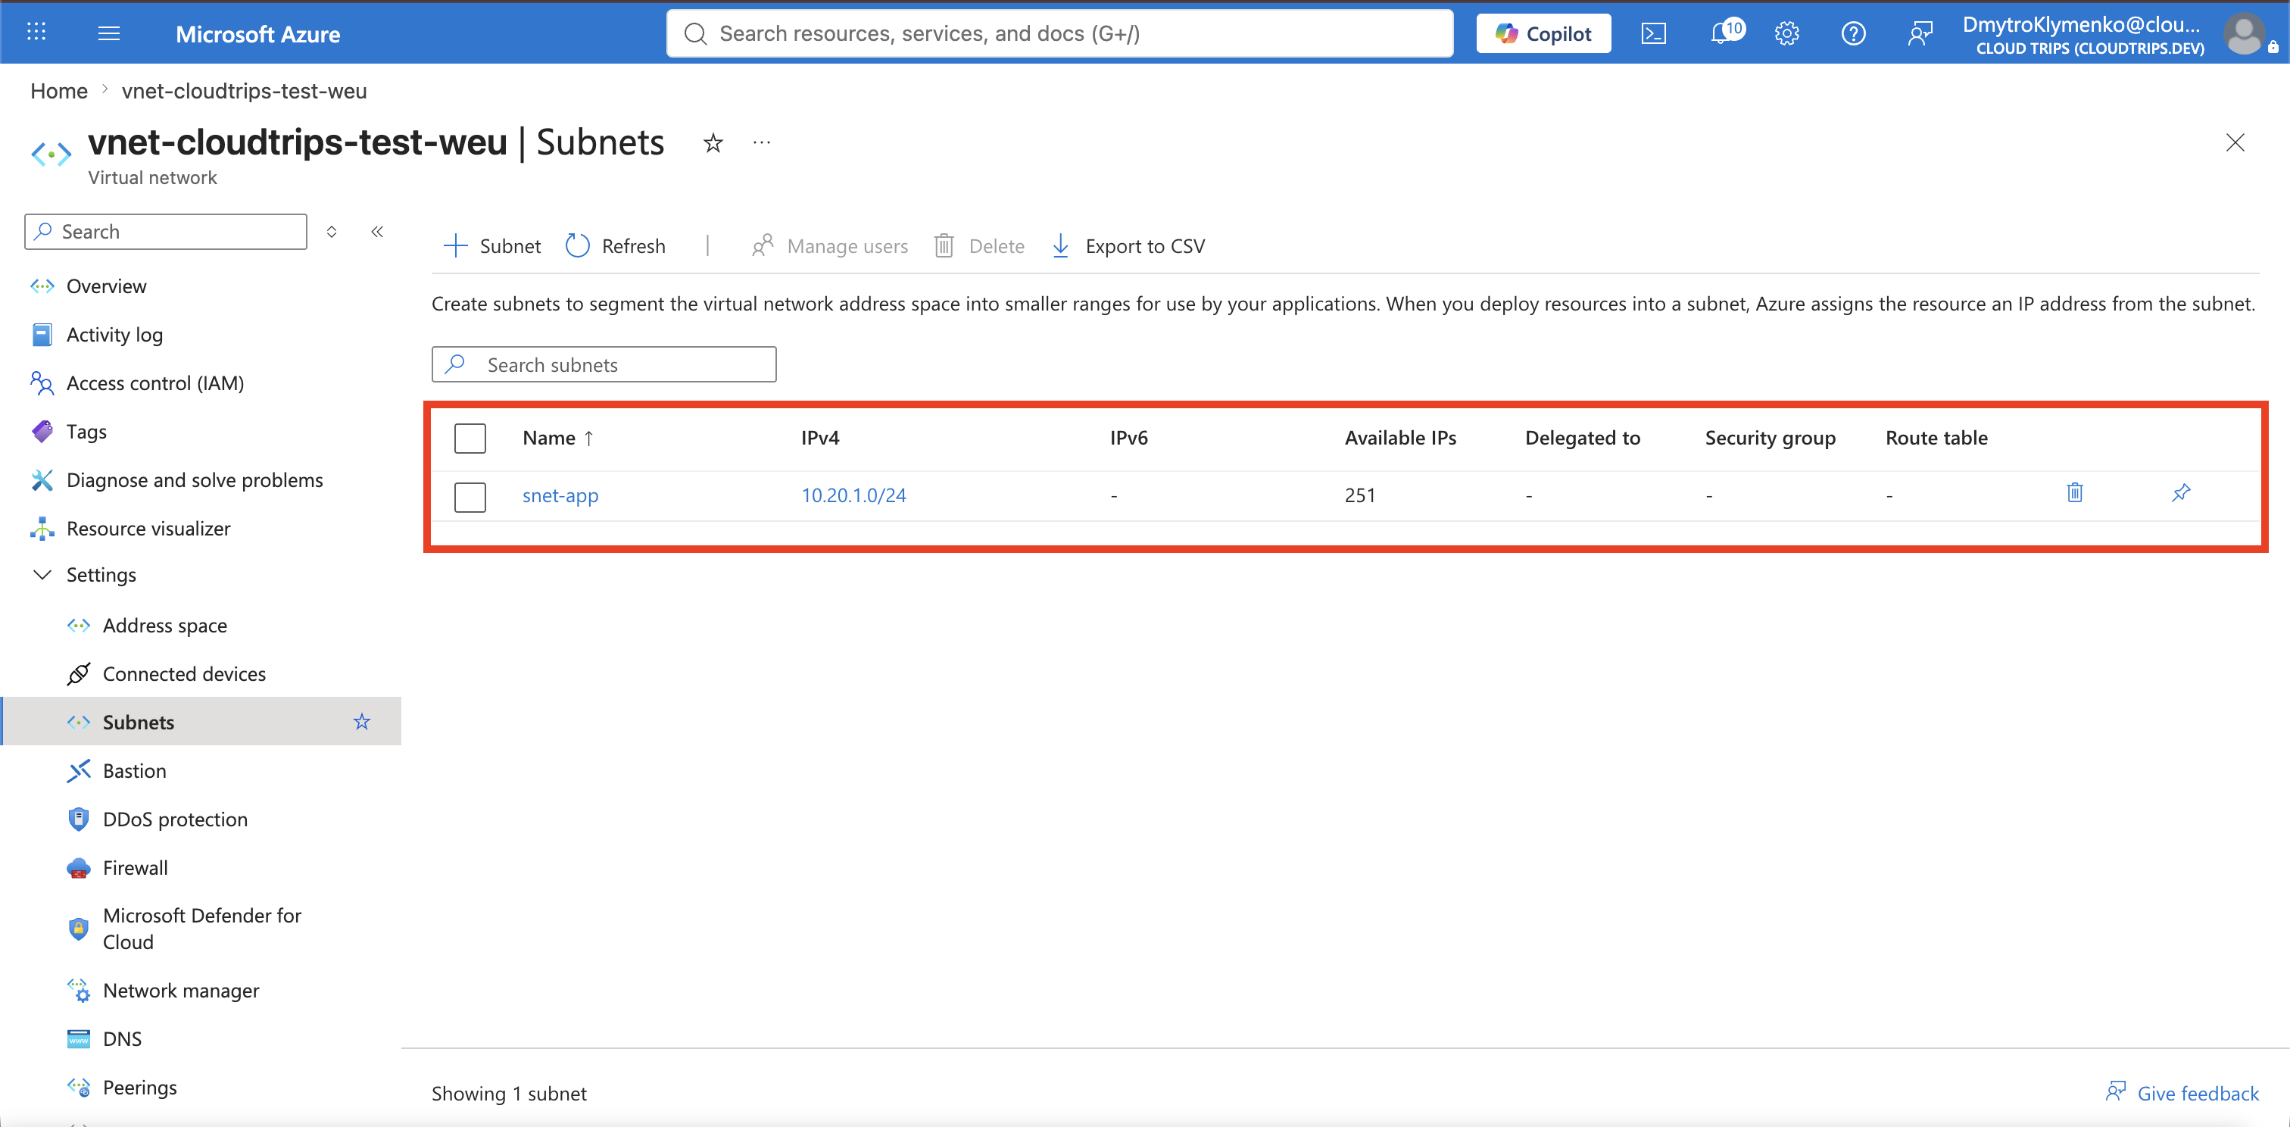Open Firewall settings
The height and width of the screenshot is (1127, 2290).
pyautogui.click(x=135, y=867)
